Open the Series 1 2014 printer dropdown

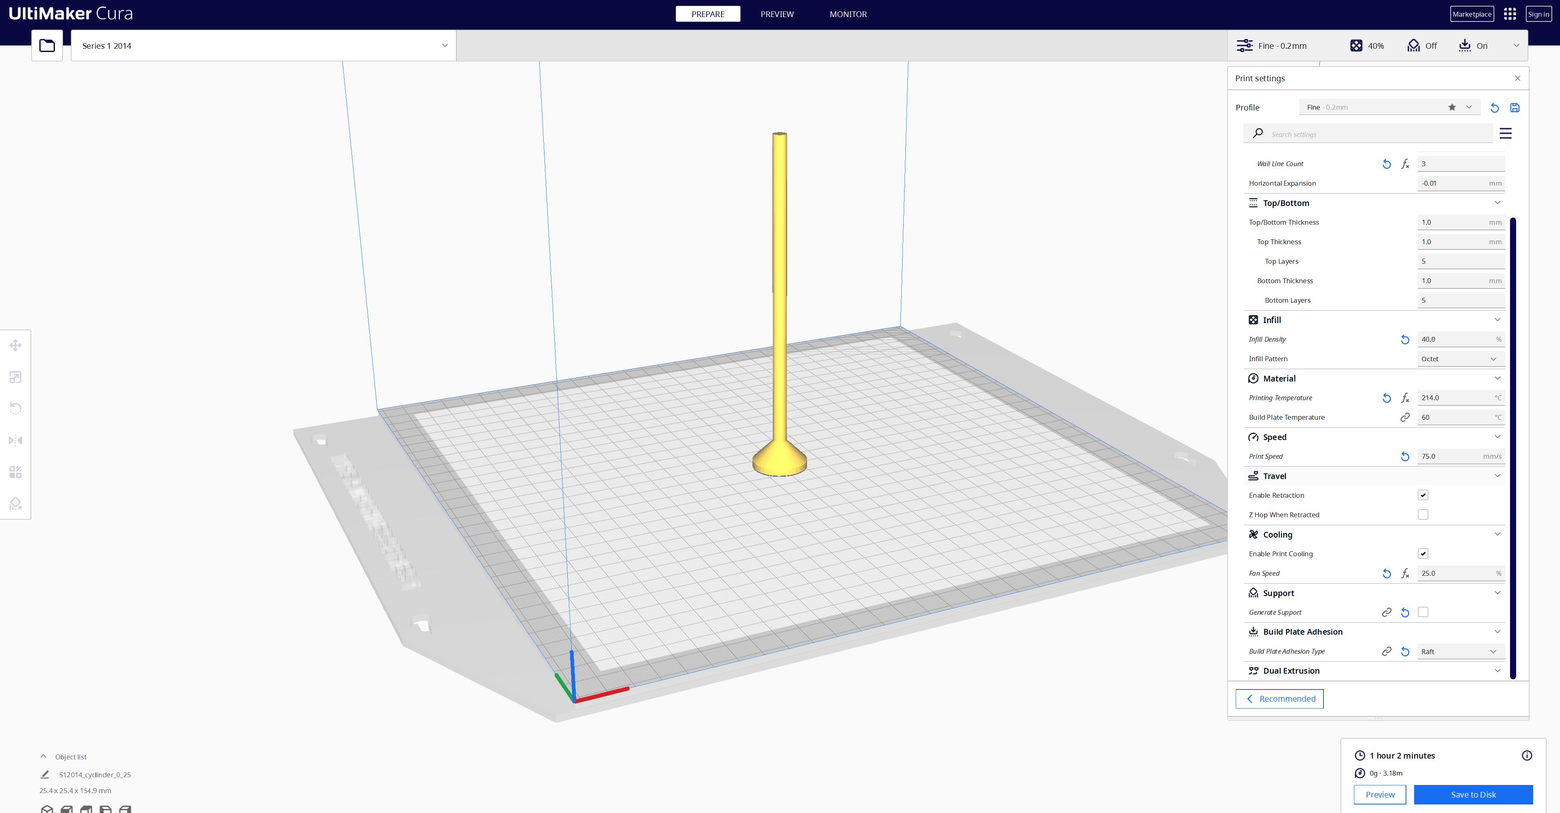tap(263, 46)
